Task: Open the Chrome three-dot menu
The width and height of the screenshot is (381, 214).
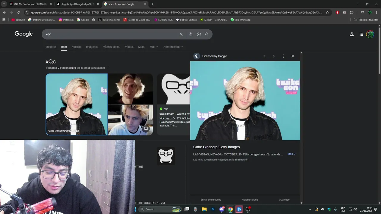Action: click(x=376, y=12)
